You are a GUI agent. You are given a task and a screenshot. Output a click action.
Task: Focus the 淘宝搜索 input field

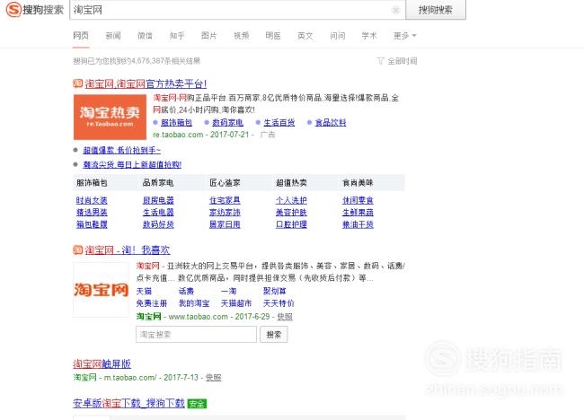(x=196, y=335)
